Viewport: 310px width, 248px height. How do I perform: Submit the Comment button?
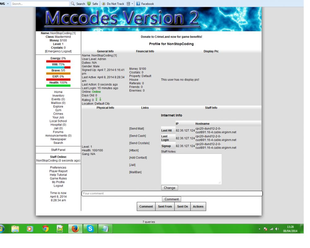171,199
